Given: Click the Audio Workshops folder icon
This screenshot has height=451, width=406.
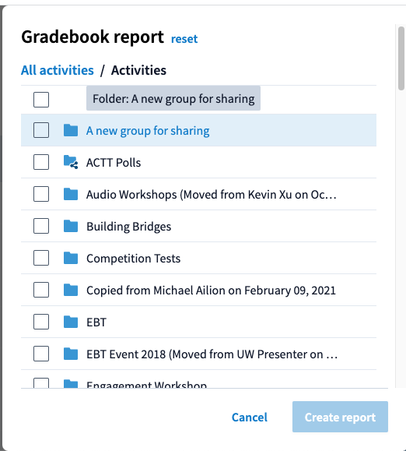Looking at the screenshot, I should 71,194.
